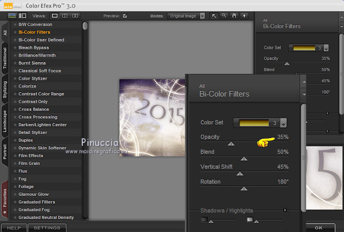Select the Dynamic Skin Softener filter
The image size is (344, 232).
[x=42, y=148]
